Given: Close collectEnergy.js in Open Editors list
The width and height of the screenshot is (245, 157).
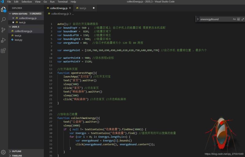Looking at the screenshot, I should pos(13,18).
